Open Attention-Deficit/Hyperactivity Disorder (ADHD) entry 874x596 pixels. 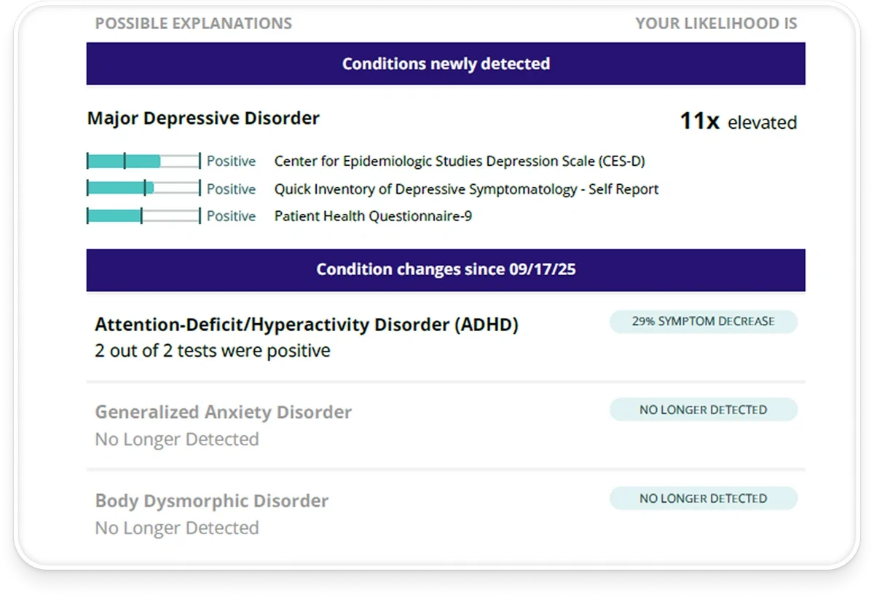307,325
